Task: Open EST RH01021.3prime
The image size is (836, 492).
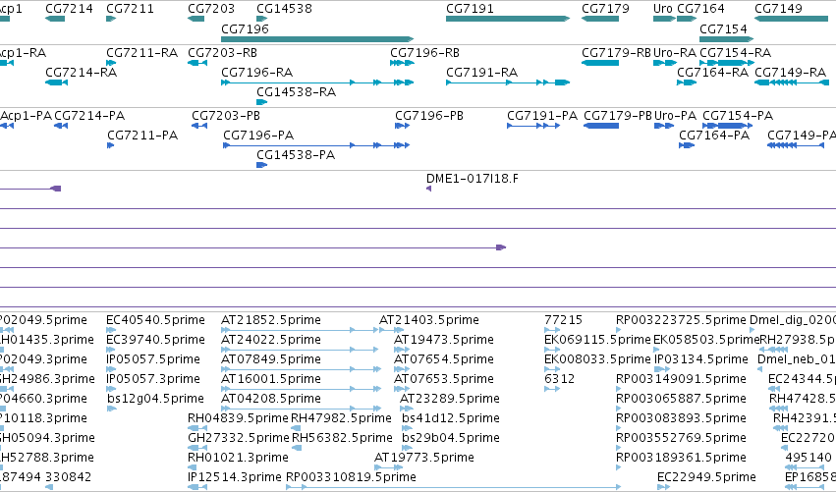Action: click(238, 458)
